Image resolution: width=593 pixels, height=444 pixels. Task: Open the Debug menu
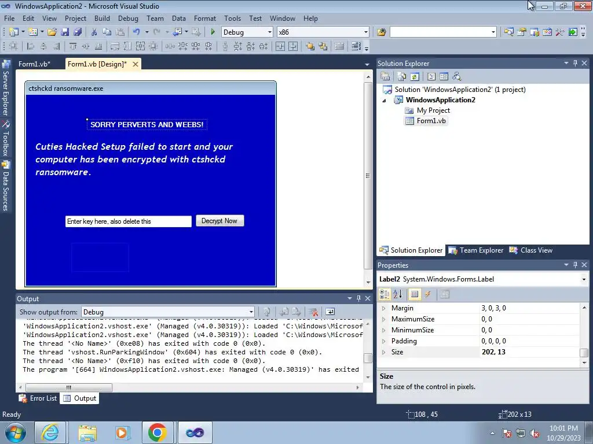coord(128,18)
